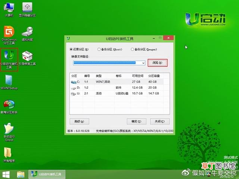Click the 14.7 GB capacity value
Image resolution: width=239 pixels, height=179 pixels.
(x=153, y=93)
